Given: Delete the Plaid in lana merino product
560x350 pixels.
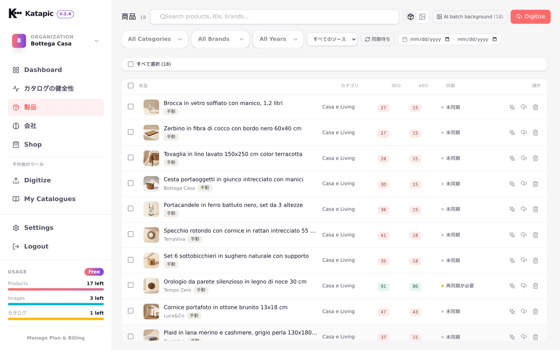Looking at the screenshot, I should [535, 337].
